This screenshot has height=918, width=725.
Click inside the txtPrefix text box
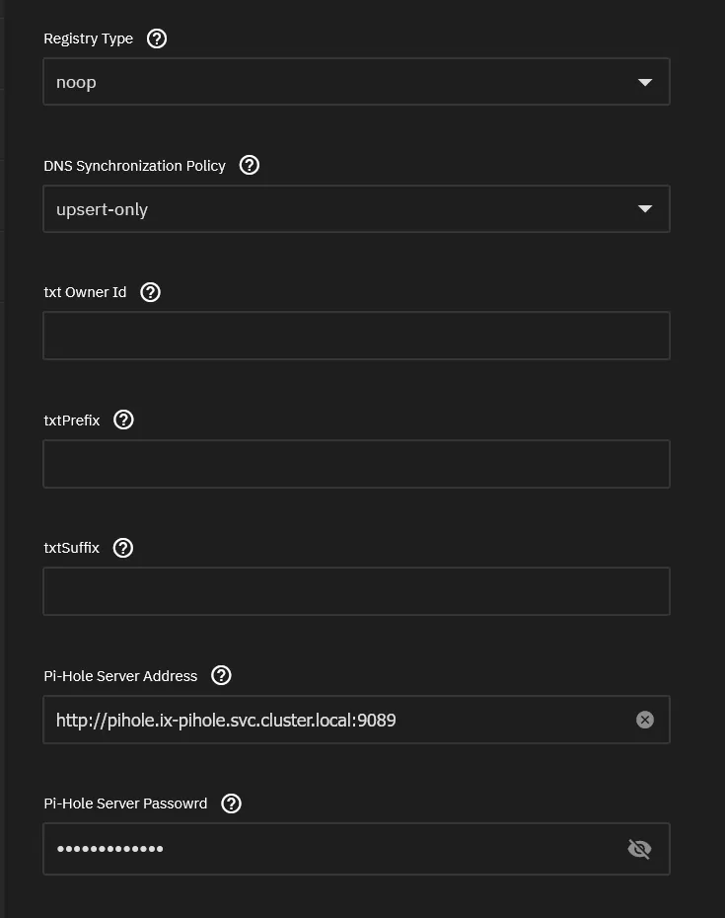355,463
